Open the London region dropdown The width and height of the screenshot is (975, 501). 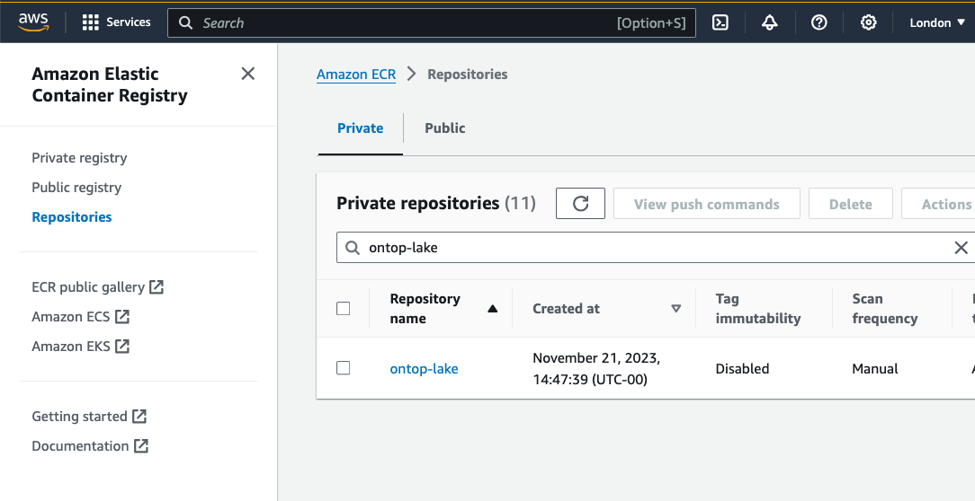pos(937,23)
